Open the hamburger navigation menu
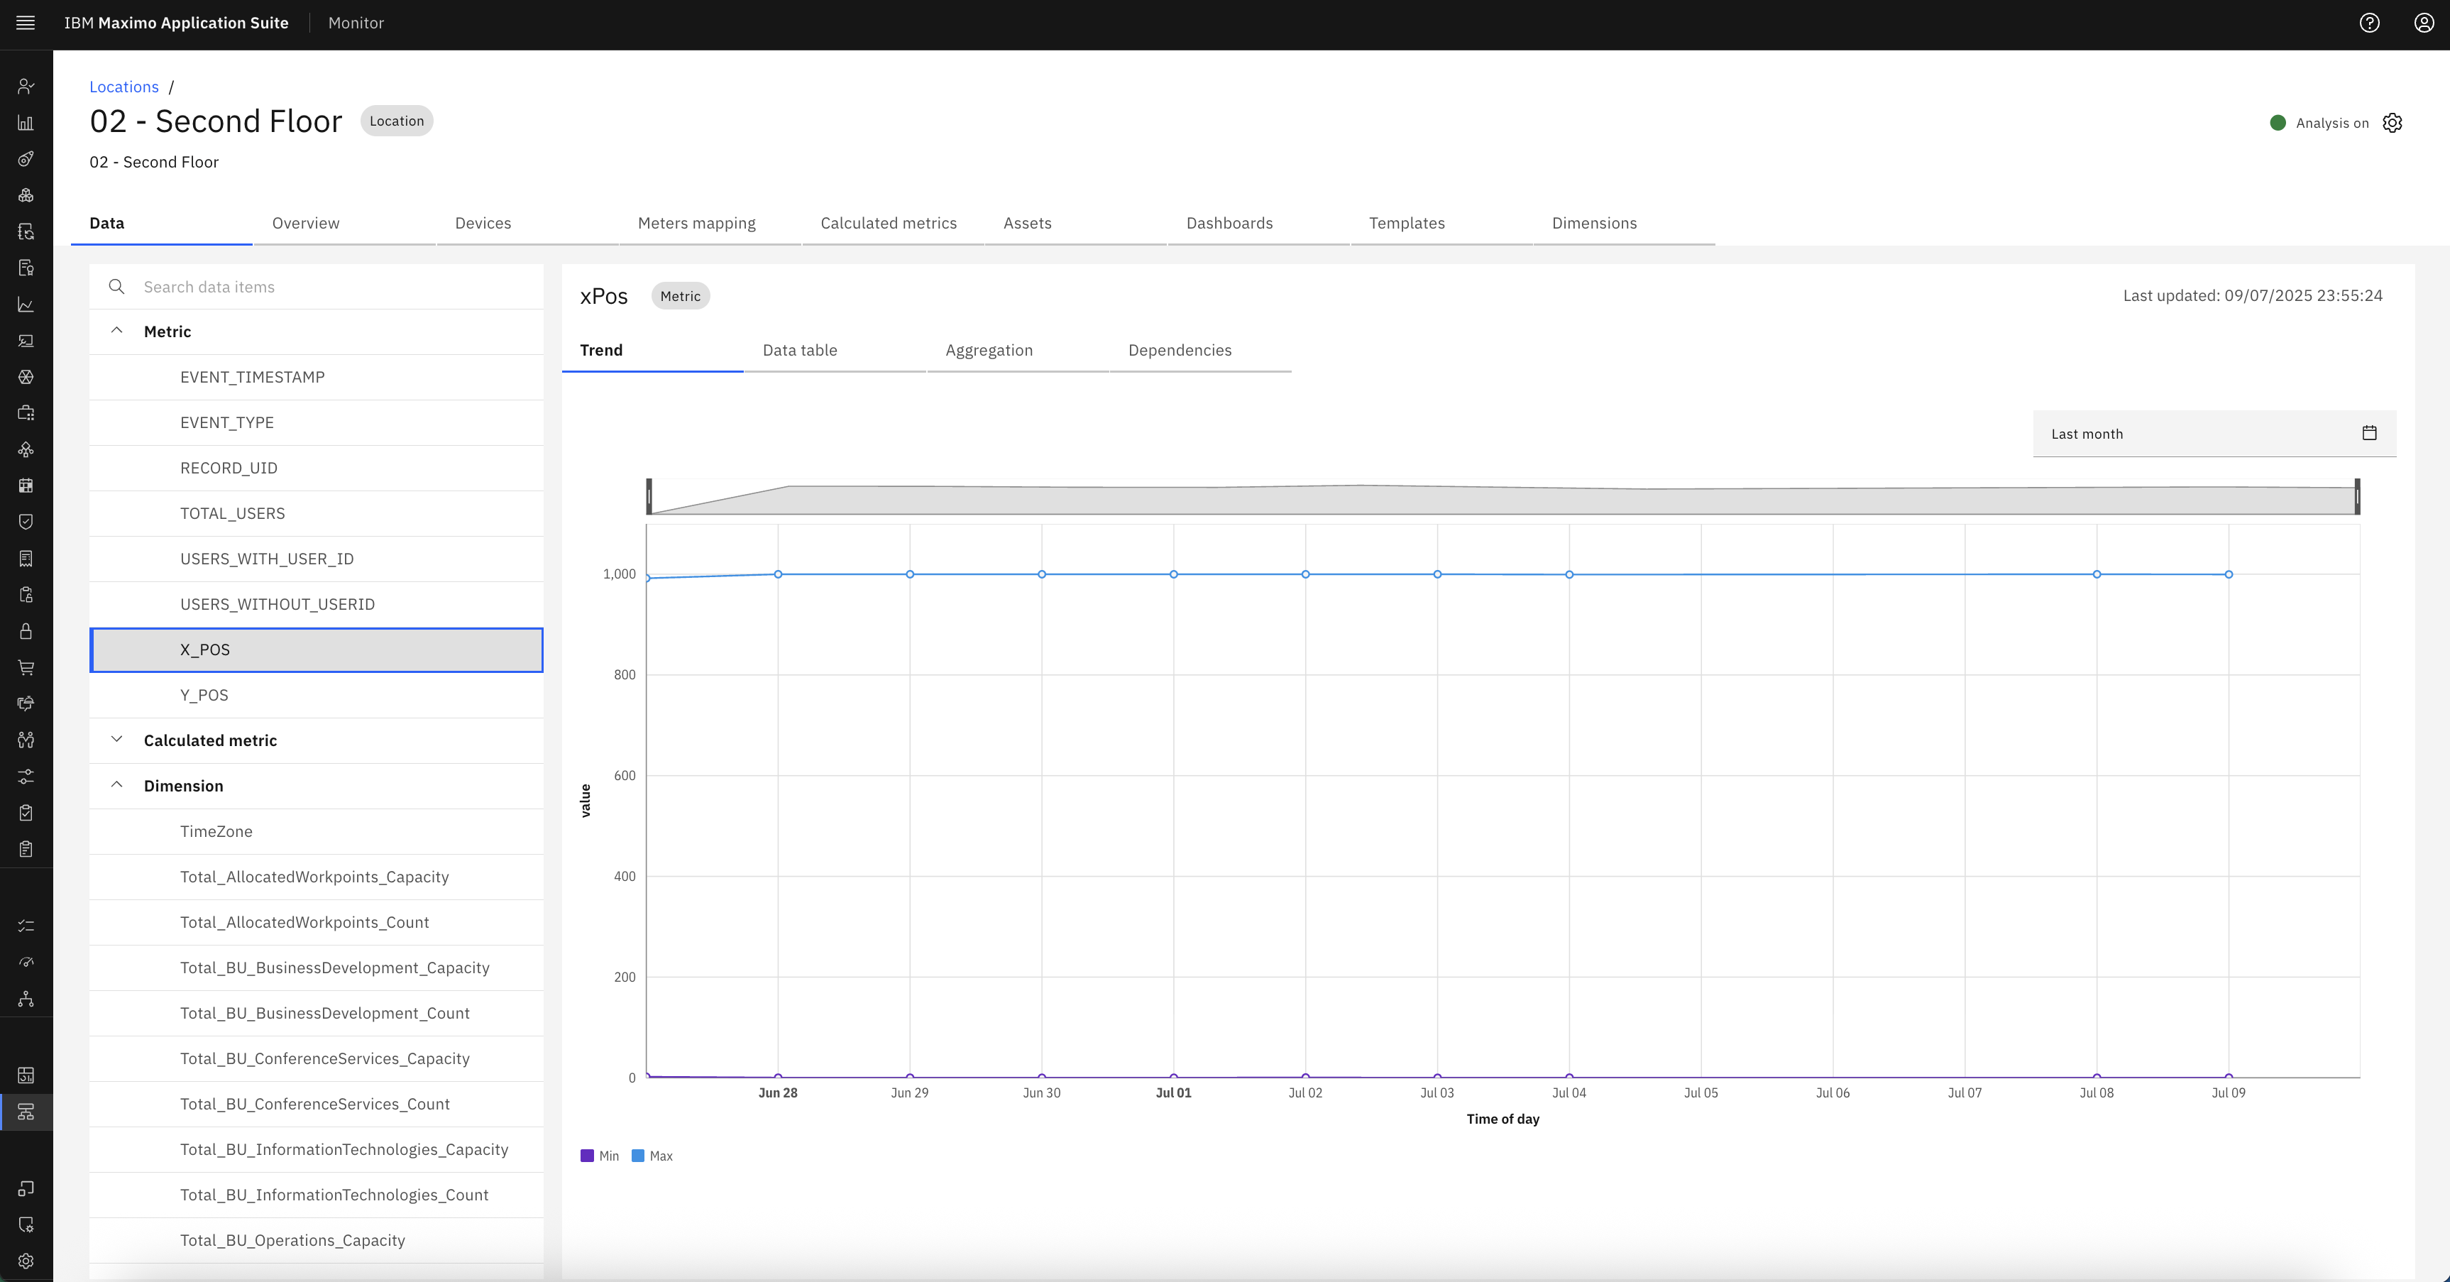The image size is (2450, 1282). [26, 23]
